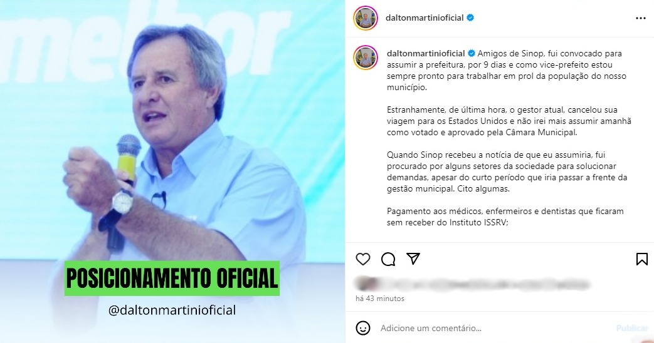This screenshot has height=343, width=654.
Task: Click the caption profile avatar
Action: pyautogui.click(x=366, y=58)
